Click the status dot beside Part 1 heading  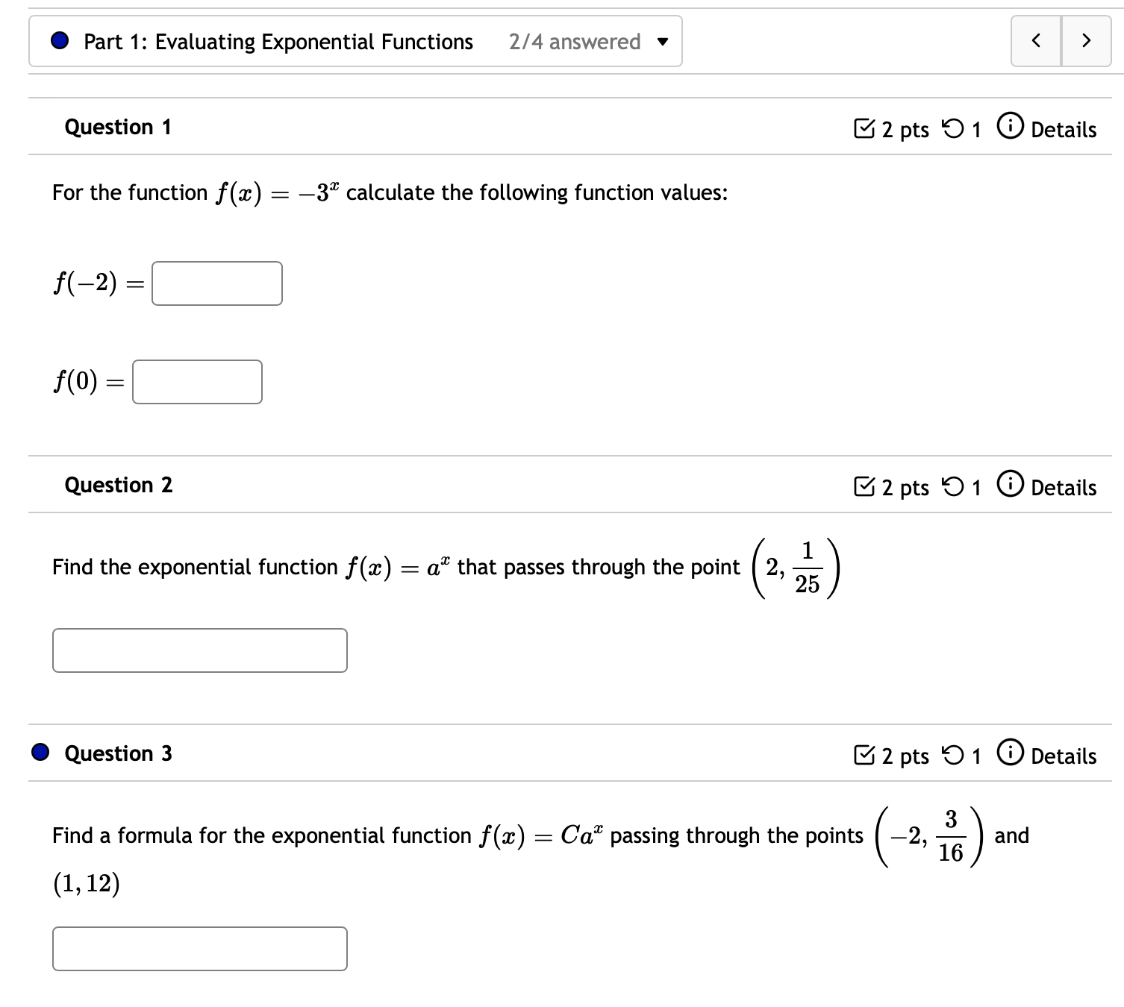click(x=58, y=42)
